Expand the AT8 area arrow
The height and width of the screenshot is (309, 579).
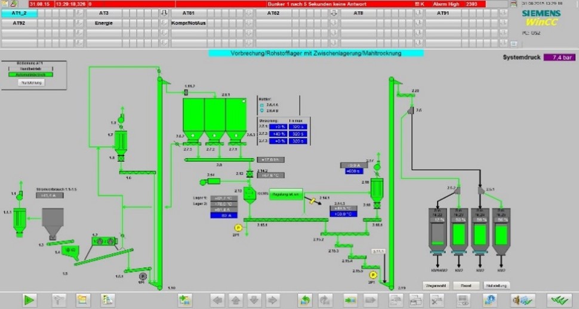419,13
